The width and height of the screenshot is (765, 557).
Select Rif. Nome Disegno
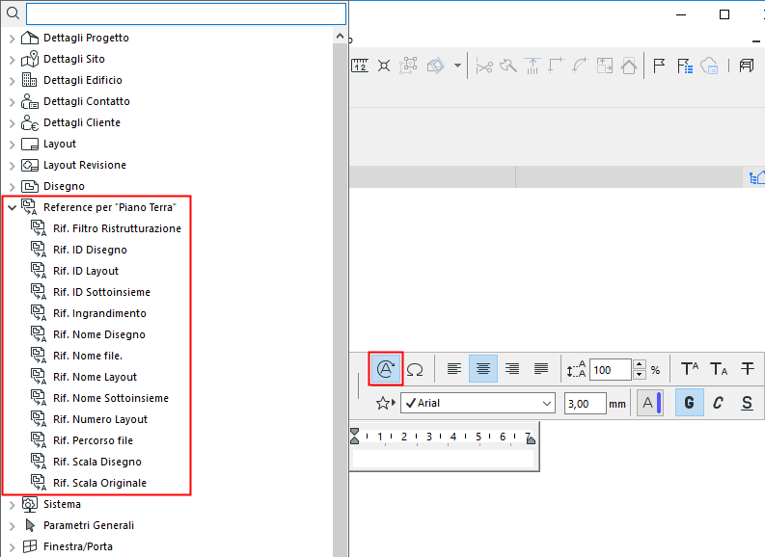click(99, 334)
